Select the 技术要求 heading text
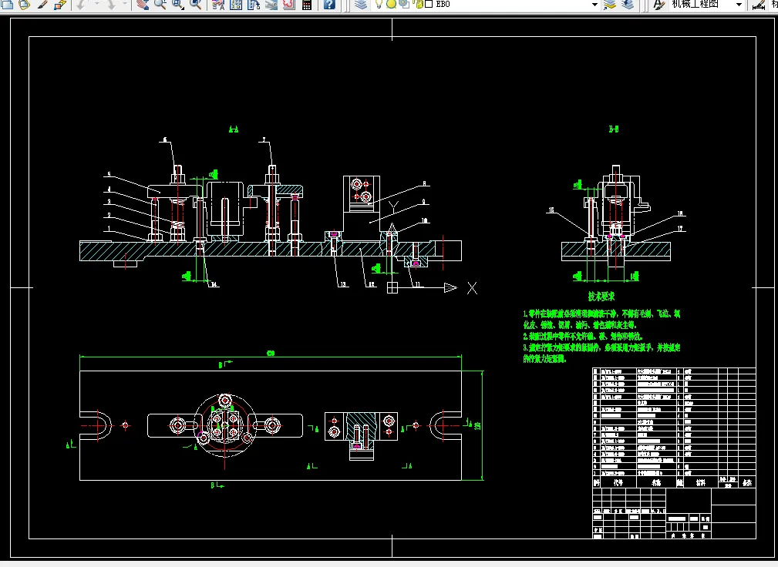The image size is (778, 567). click(x=601, y=297)
